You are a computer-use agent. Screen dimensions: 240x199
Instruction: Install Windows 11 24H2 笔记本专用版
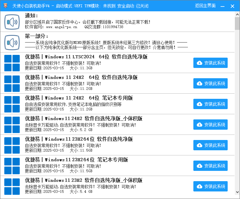[211, 104]
